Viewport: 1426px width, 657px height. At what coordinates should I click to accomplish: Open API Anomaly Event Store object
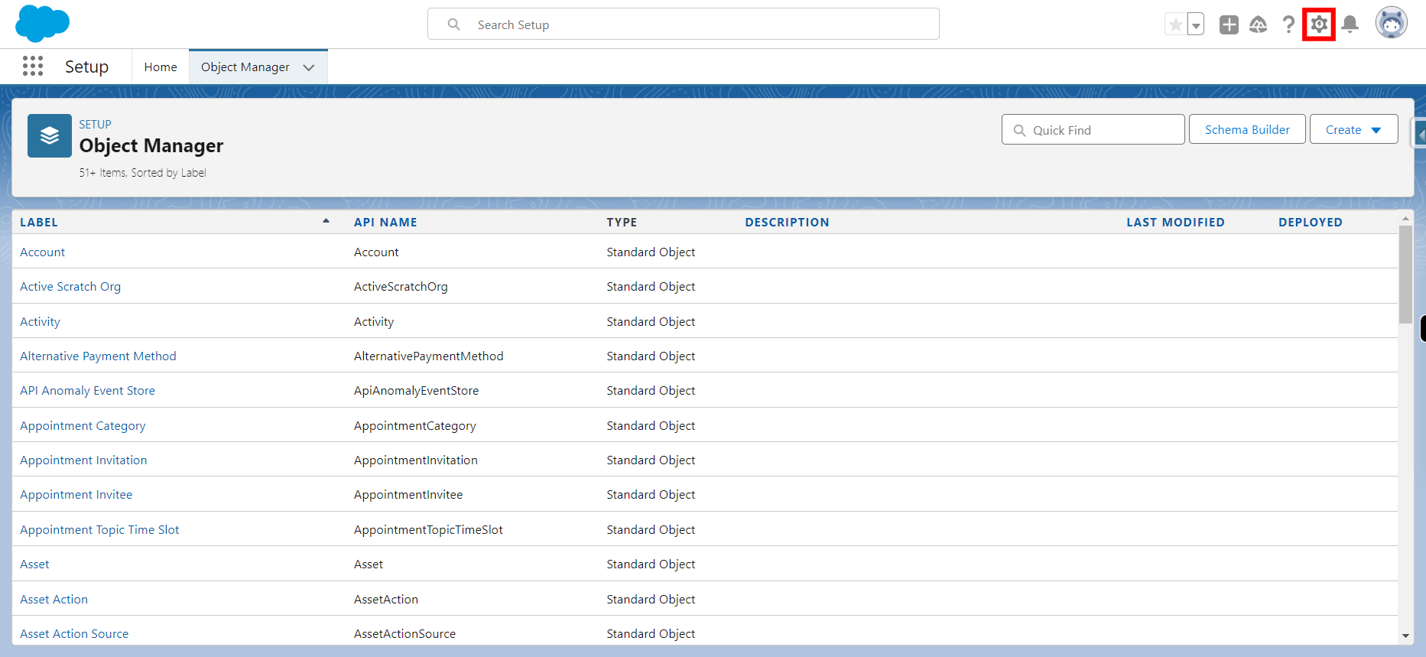[x=87, y=390]
